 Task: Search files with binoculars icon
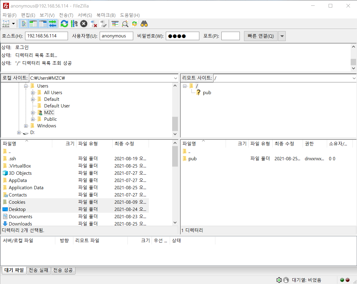pyautogui.click(x=144, y=24)
